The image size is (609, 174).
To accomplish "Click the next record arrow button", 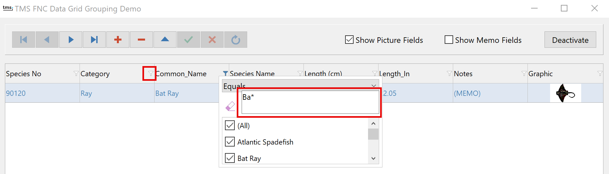I will tap(71, 40).
